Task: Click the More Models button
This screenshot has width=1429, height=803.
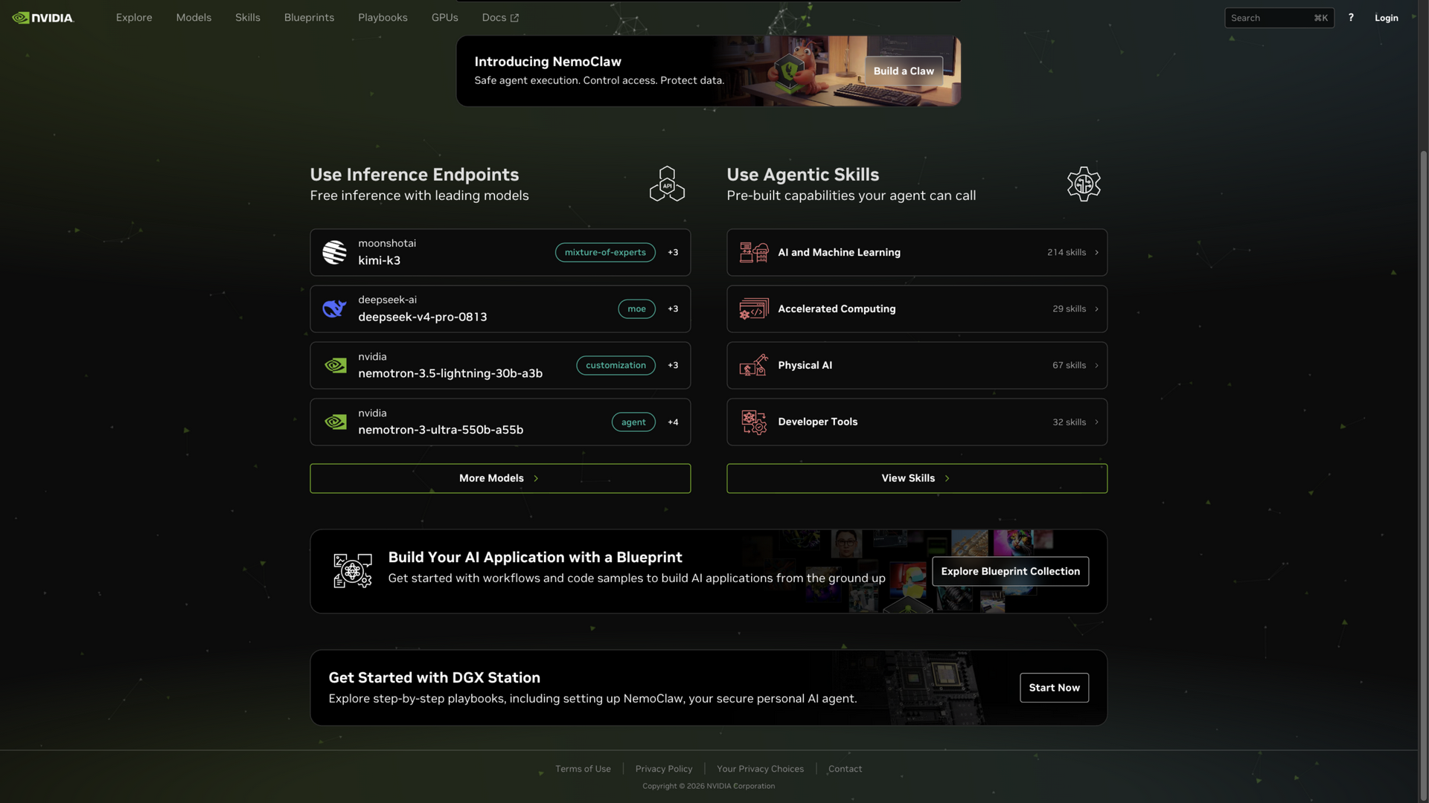Action: [x=500, y=479]
